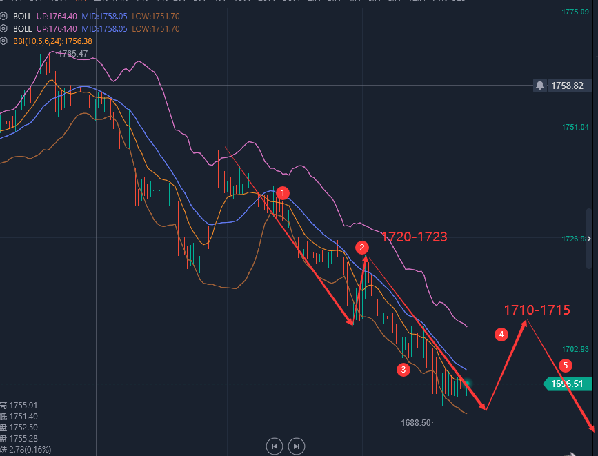Grab the vertical scrollbar handle on right edge
The width and height of the screenshot is (598, 456).
pyautogui.click(x=589, y=239)
